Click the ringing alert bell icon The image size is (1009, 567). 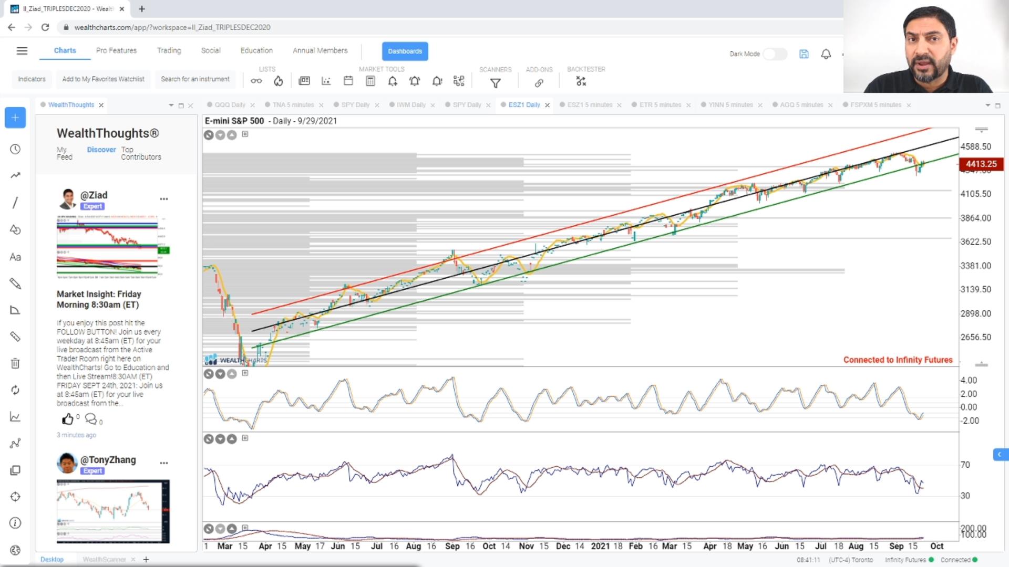tap(415, 81)
